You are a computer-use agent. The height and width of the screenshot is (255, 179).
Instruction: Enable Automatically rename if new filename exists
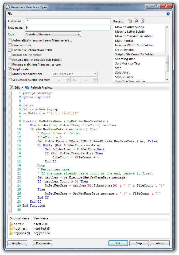tap(10, 40)
